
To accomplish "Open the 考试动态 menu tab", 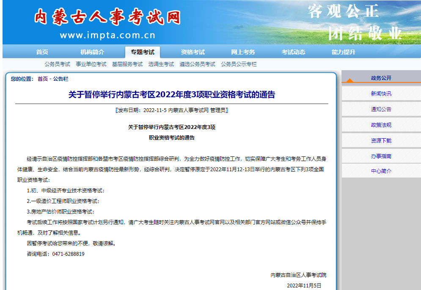I will coord(293,52).
